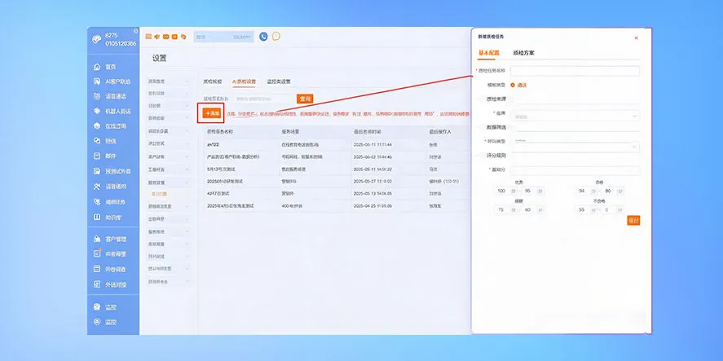Focus the 质检任务名称 input field

575,71
